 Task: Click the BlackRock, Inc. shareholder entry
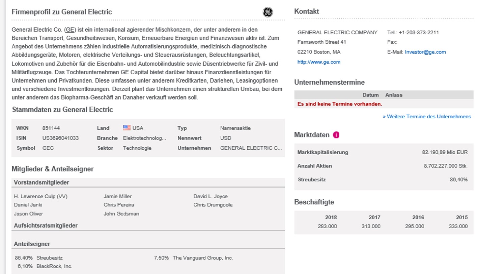tap(54, 266)
